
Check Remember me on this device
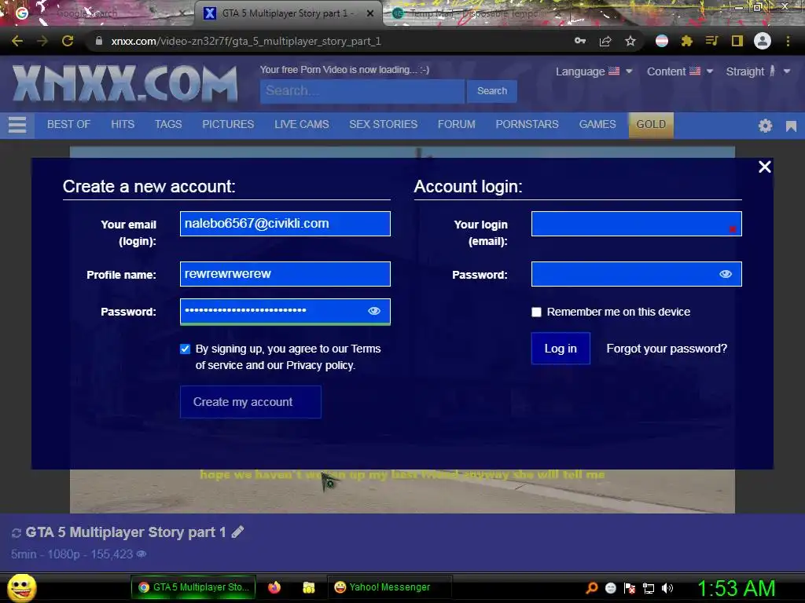tap(536, 312)
